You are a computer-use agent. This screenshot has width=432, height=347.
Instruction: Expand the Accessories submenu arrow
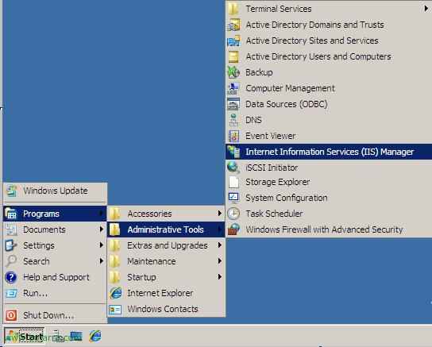tap(220, 214)
